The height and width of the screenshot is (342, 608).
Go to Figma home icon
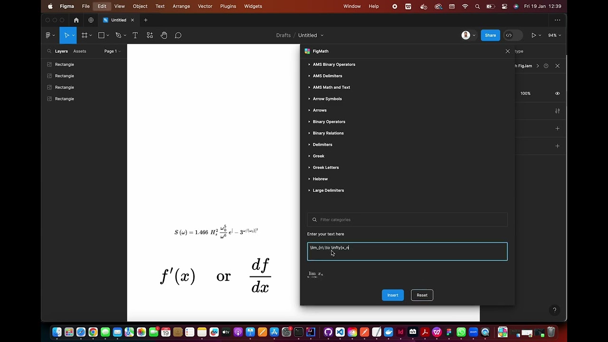tap(76, 20)
